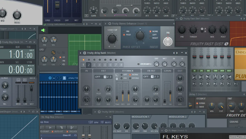Open FB FILT type selector showing OFF
Image resolution: width=246 pixels, height=139 pixels.
coord(151,77)
